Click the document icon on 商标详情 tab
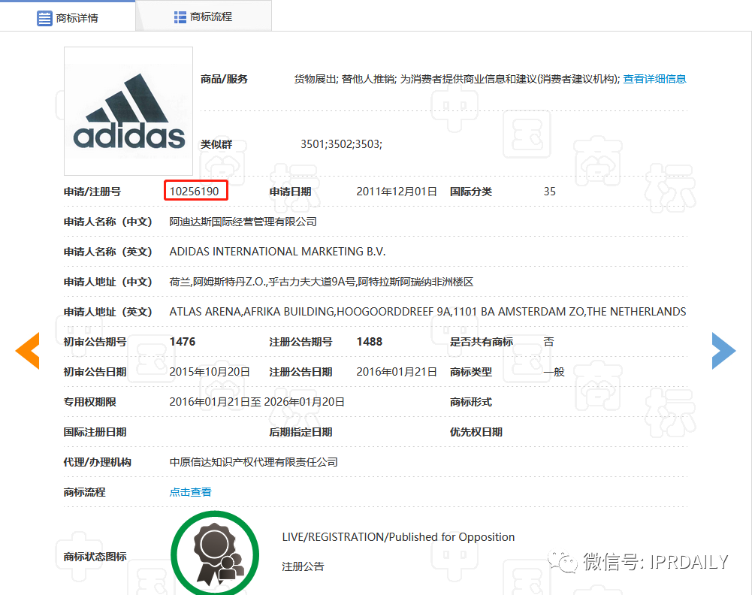Screen dimensions: 752x595 [x=44, y=18]
